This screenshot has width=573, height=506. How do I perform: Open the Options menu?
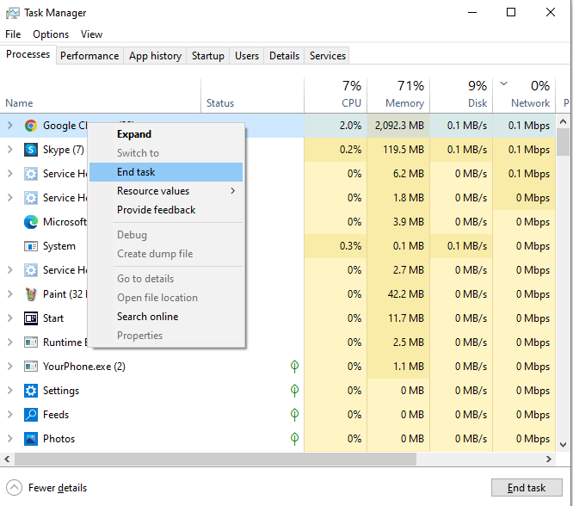[x=51, y=34]
